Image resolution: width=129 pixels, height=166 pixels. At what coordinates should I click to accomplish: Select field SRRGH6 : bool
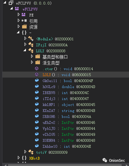tap(67, 117)
